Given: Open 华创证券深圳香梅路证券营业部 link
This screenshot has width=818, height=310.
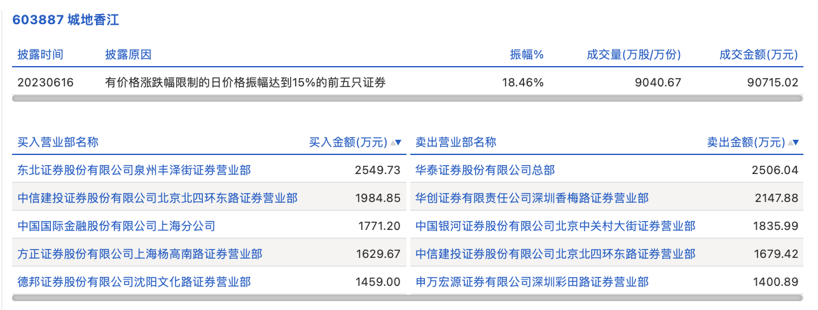Looking at the screenshot, I should (x=532, y=198).
